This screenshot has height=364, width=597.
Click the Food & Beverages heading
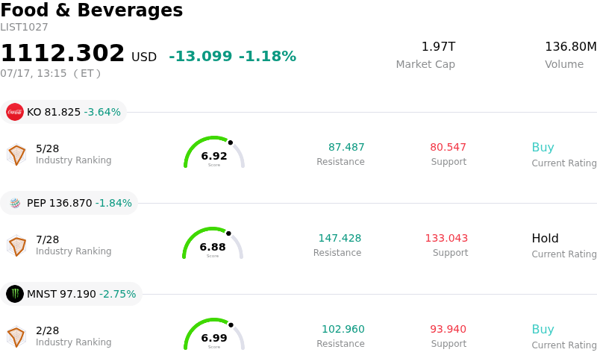coord(91,10)
